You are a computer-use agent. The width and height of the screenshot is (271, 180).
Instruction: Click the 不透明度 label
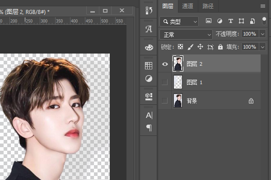coord(228,34)
